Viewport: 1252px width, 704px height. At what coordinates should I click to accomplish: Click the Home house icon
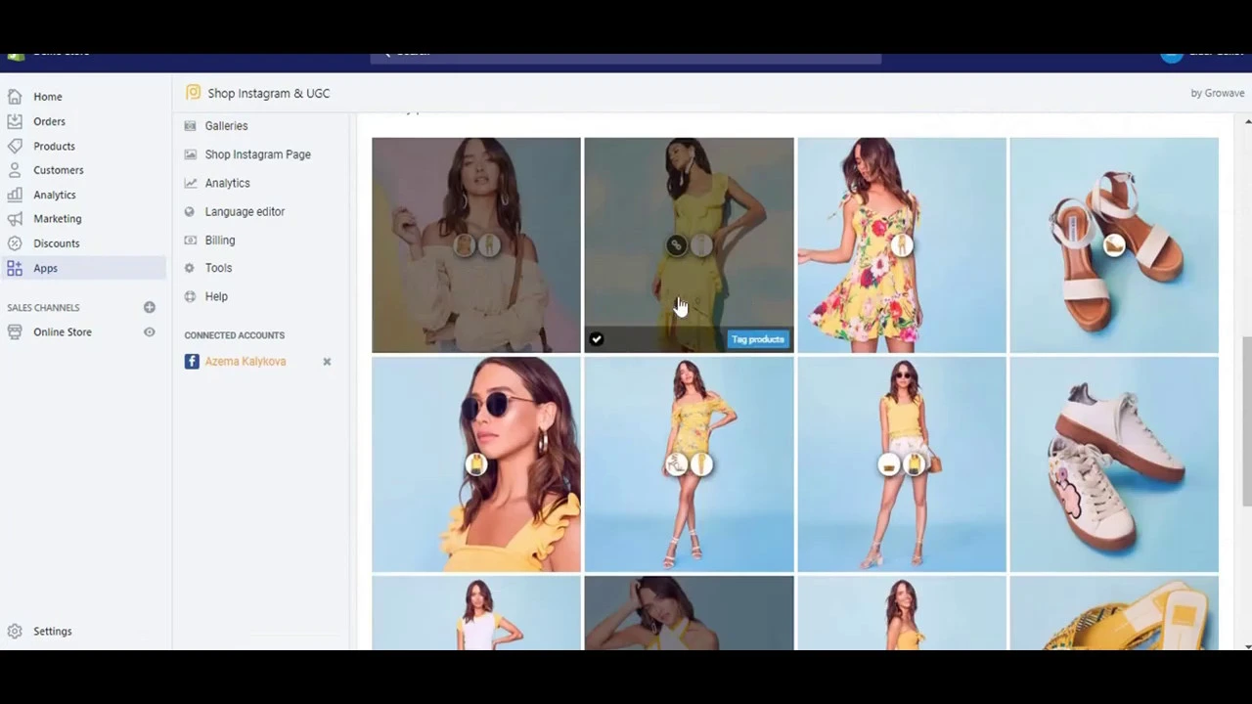coord(15,97)
